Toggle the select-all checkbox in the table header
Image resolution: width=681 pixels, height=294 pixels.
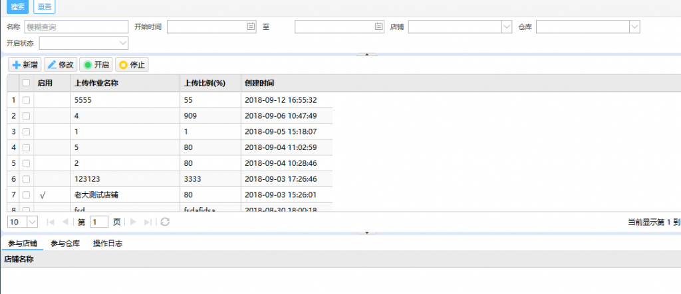26,83
